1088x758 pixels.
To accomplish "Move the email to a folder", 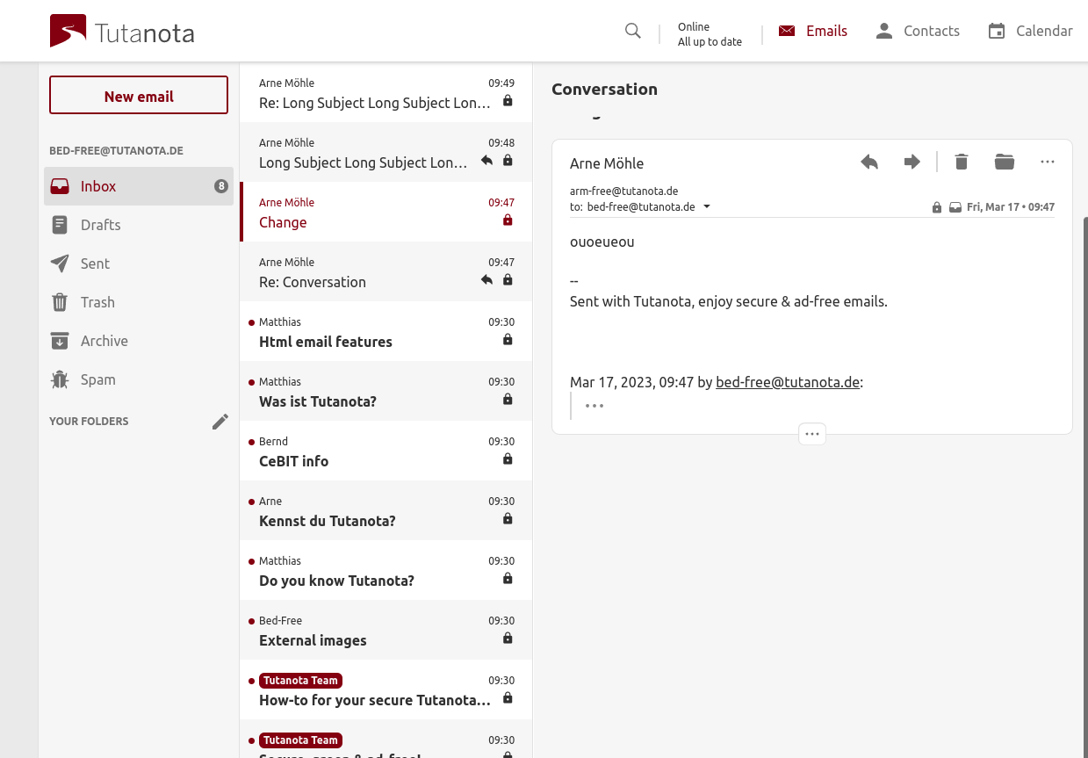I will point(1004,162).
